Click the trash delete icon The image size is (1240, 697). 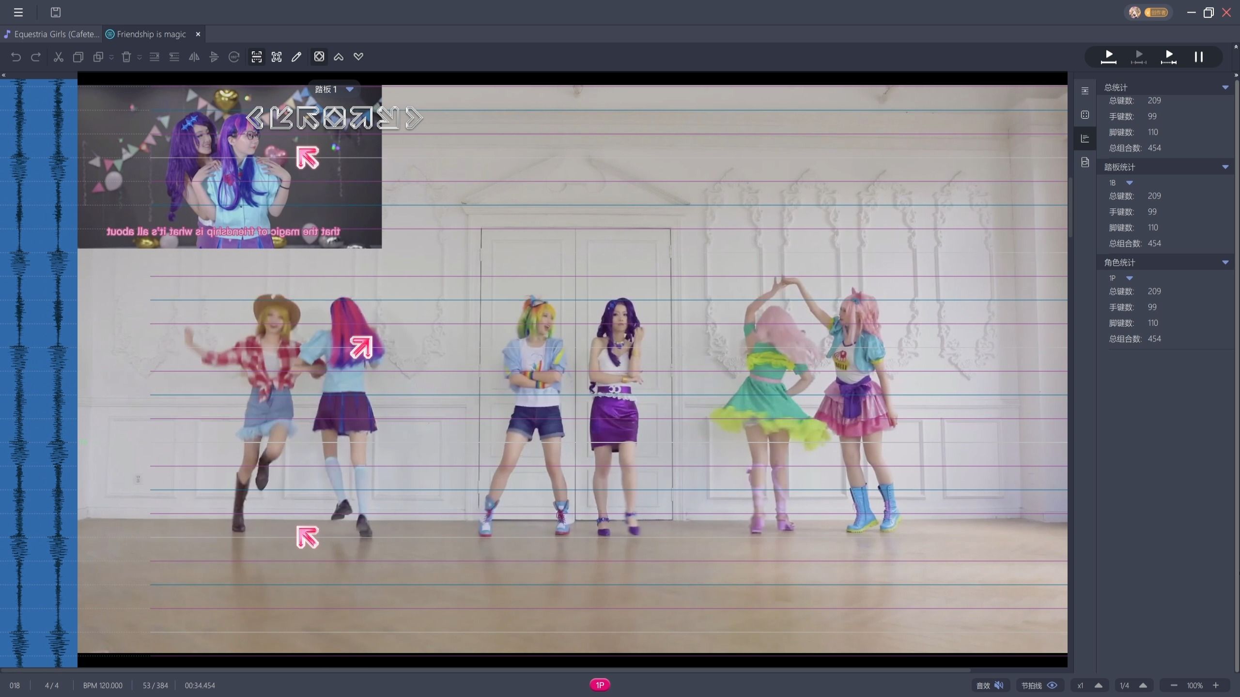click(126, 57)
